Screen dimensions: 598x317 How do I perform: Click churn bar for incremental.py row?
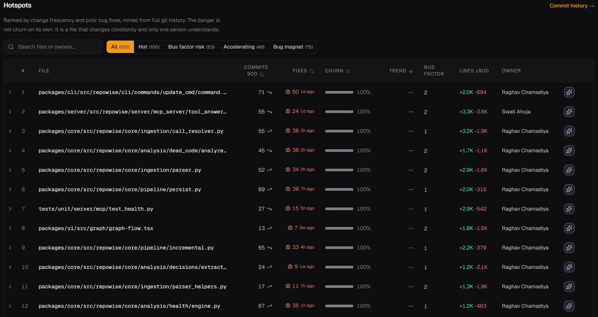tap(339, 247)
